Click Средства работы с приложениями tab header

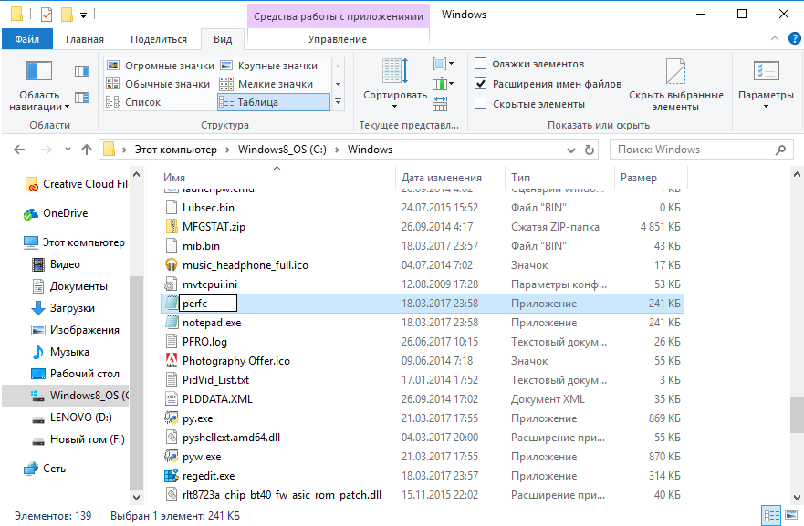click(x=339, y=16)
